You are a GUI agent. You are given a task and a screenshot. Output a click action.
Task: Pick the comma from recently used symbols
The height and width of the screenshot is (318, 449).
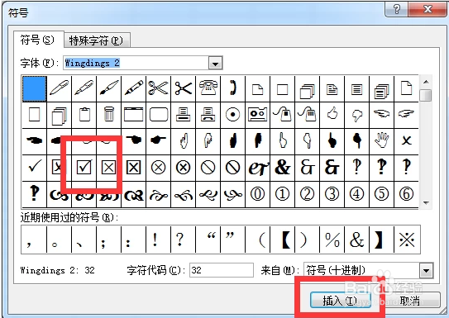[x=34, y=240]
